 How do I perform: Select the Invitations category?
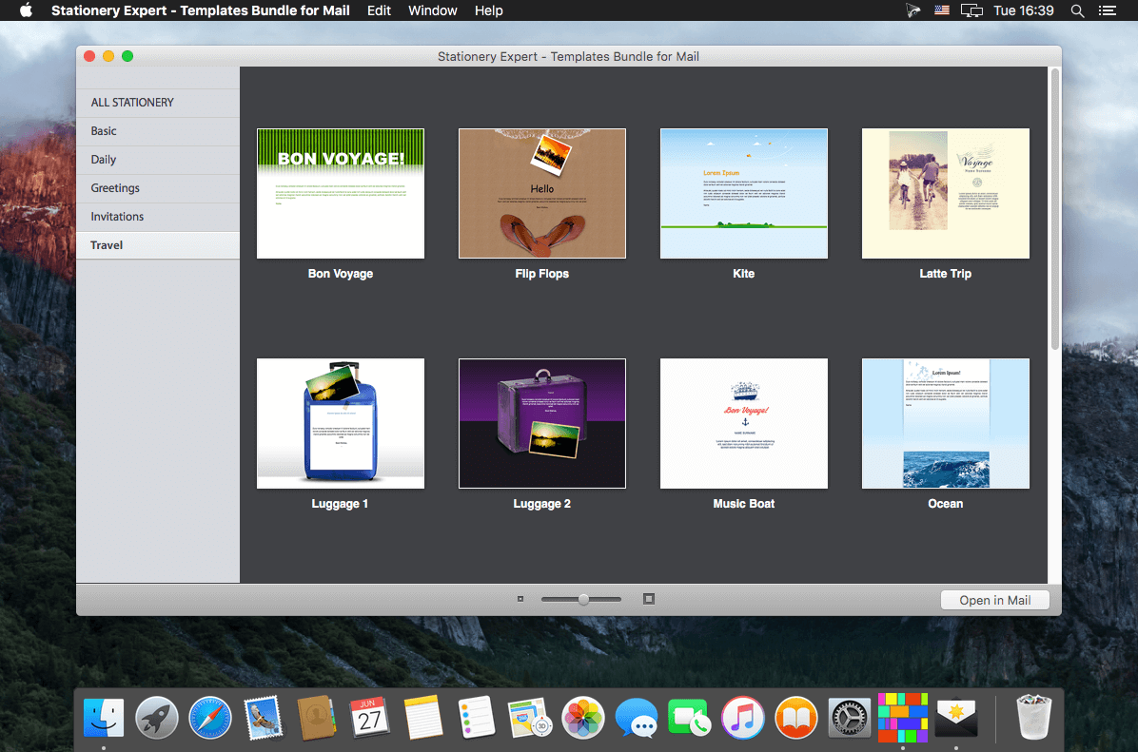click(158, 217)
